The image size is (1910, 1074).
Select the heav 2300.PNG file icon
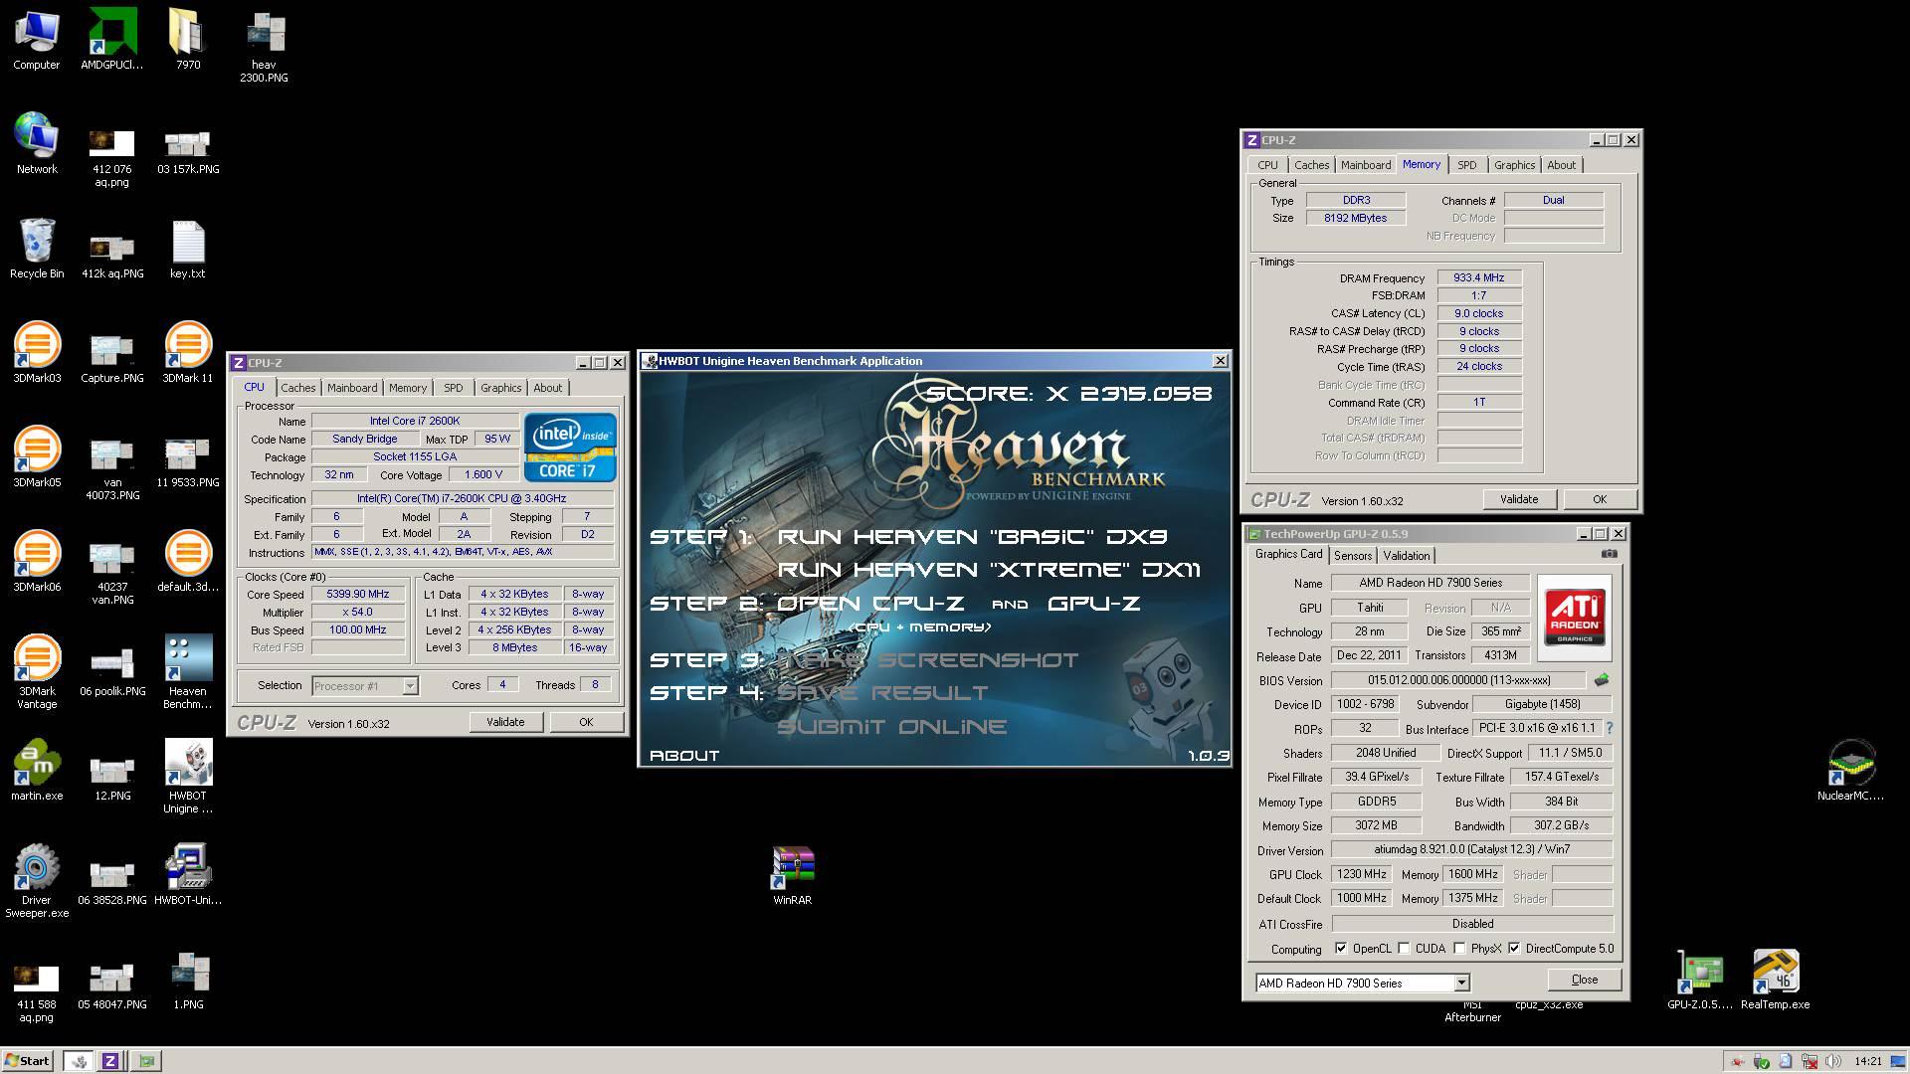tap(264, 46)
